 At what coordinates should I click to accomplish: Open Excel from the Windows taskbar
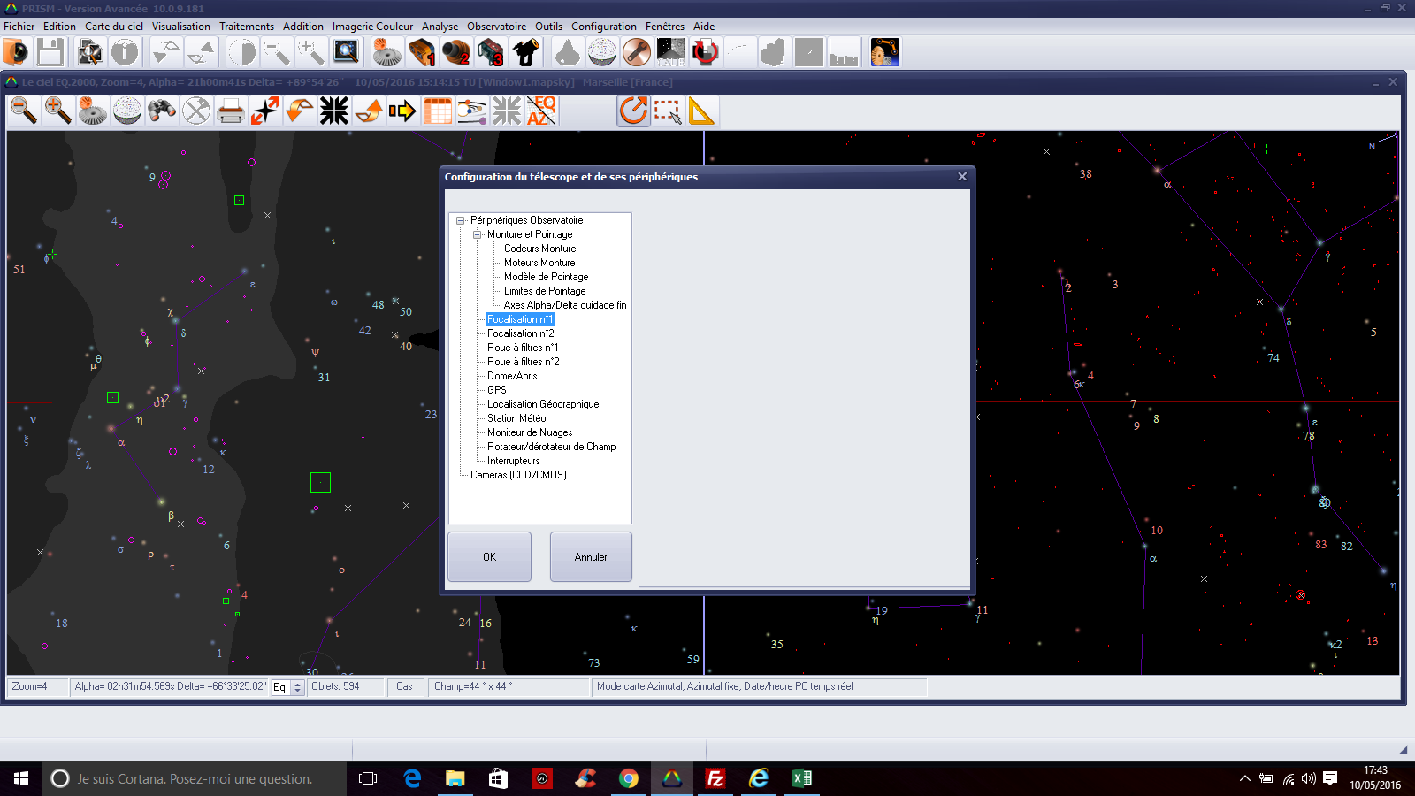point(801,778)
